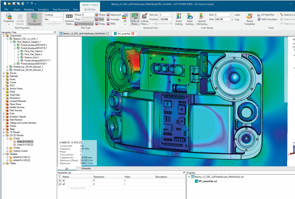Toggle the dB scale option
Screen dimensions: 295x199
[125, 18]
